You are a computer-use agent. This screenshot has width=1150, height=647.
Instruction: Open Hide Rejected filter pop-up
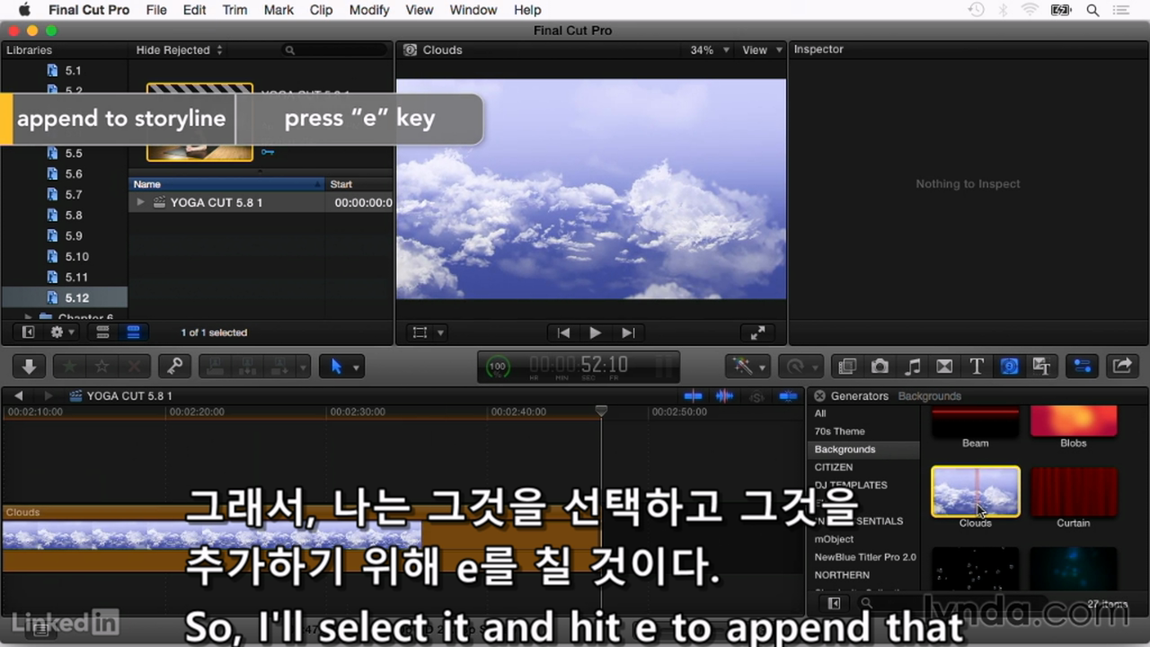pos(179,50)
